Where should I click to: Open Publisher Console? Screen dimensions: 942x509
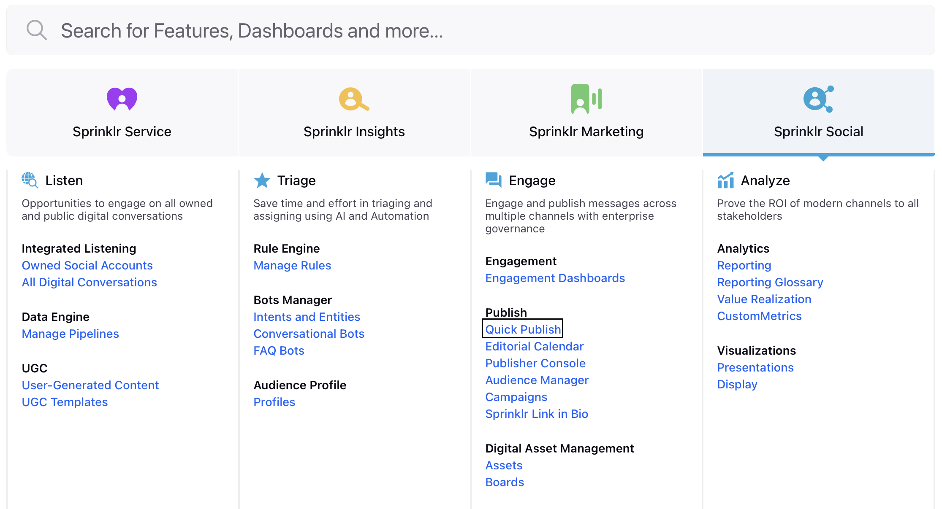(535, 363)
